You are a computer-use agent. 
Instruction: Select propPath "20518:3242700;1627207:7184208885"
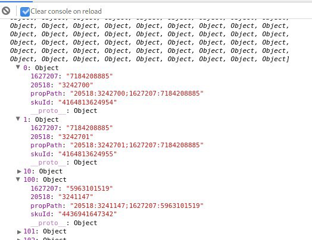click(x=137, y=93)
